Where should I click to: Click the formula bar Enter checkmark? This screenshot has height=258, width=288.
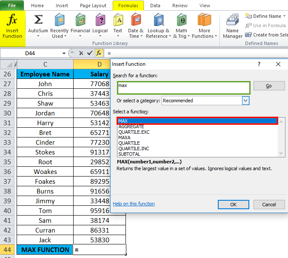pos(89,53)
